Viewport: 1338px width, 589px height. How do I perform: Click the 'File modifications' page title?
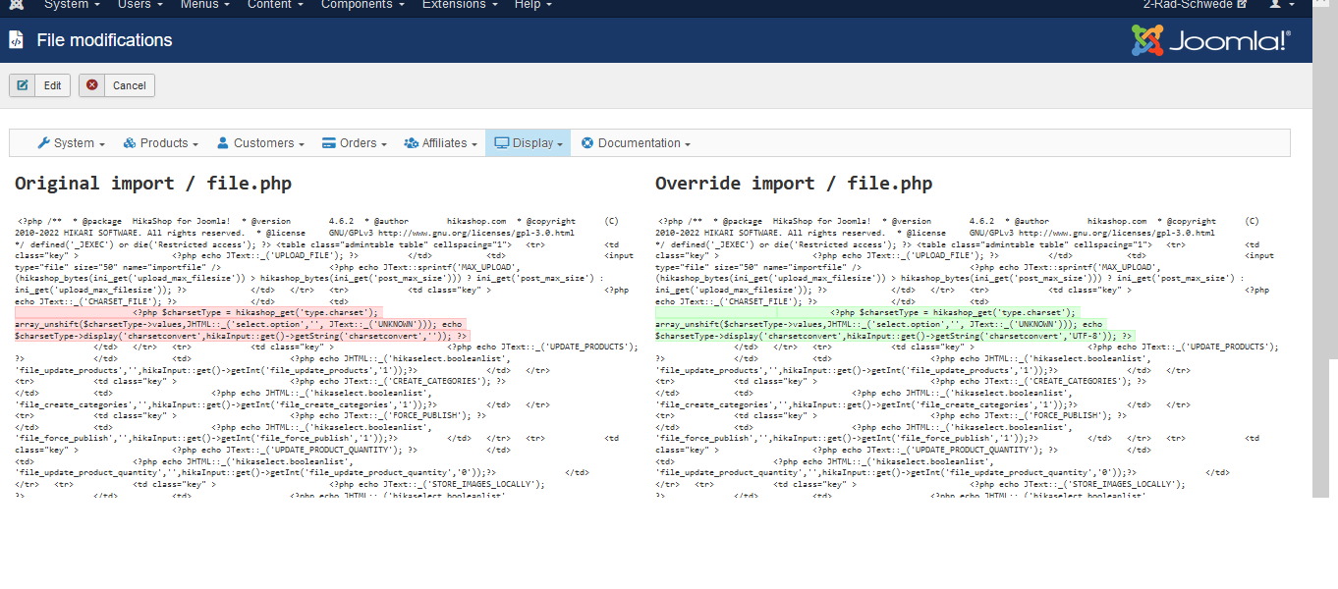pyautogui.click(x=104, y=40)
